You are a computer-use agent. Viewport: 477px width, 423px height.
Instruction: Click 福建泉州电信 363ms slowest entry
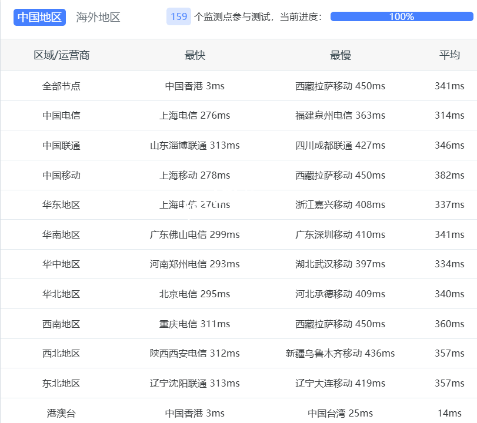pyautogui.click(x=340, y=116)
